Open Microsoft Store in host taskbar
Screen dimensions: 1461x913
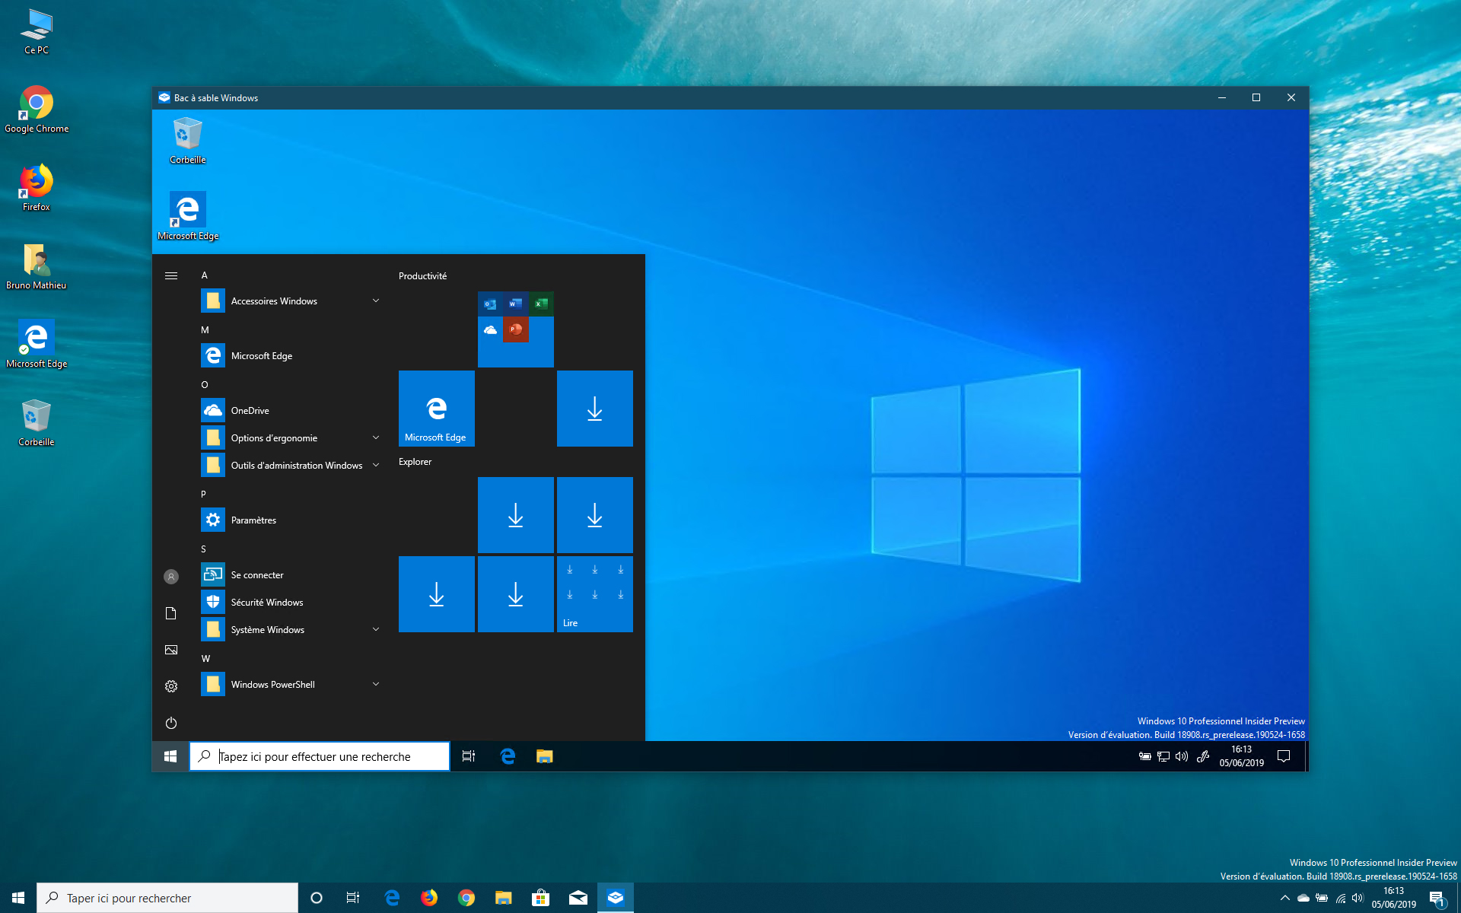[x=541, y=898]
